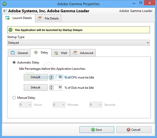Select the Manual Delay radio button
The width and height of the screenshot is (157, 138).
click(14, 98)
